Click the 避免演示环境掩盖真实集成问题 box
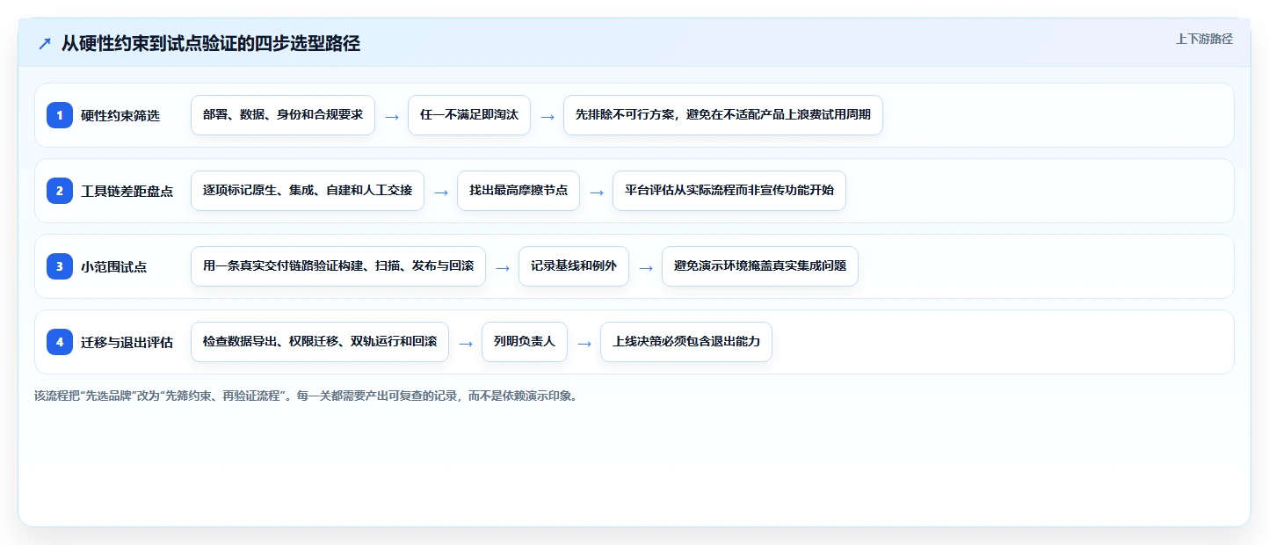The height and width of the screenshot is (545, 1269). (x=760, y=266)
